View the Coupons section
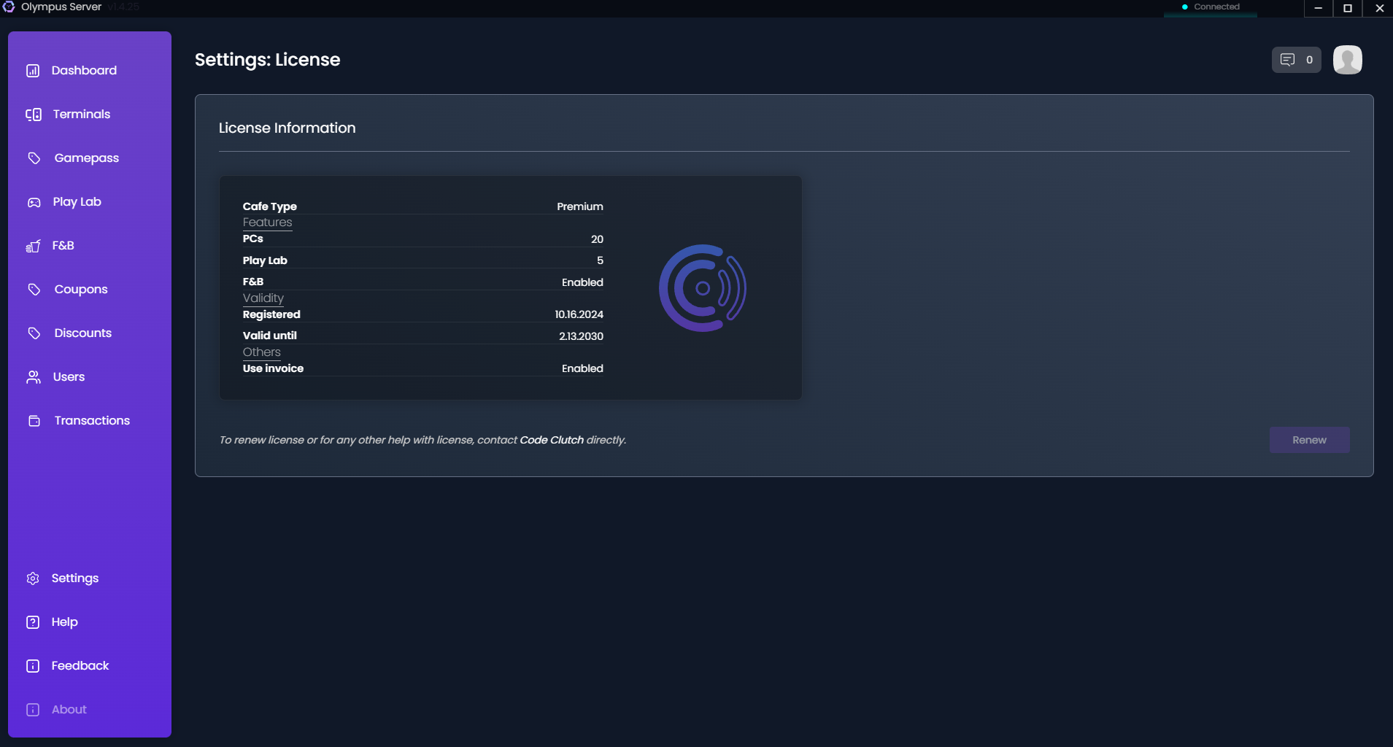This screenshot has height=747, width=1393. (x=80, y=289)
